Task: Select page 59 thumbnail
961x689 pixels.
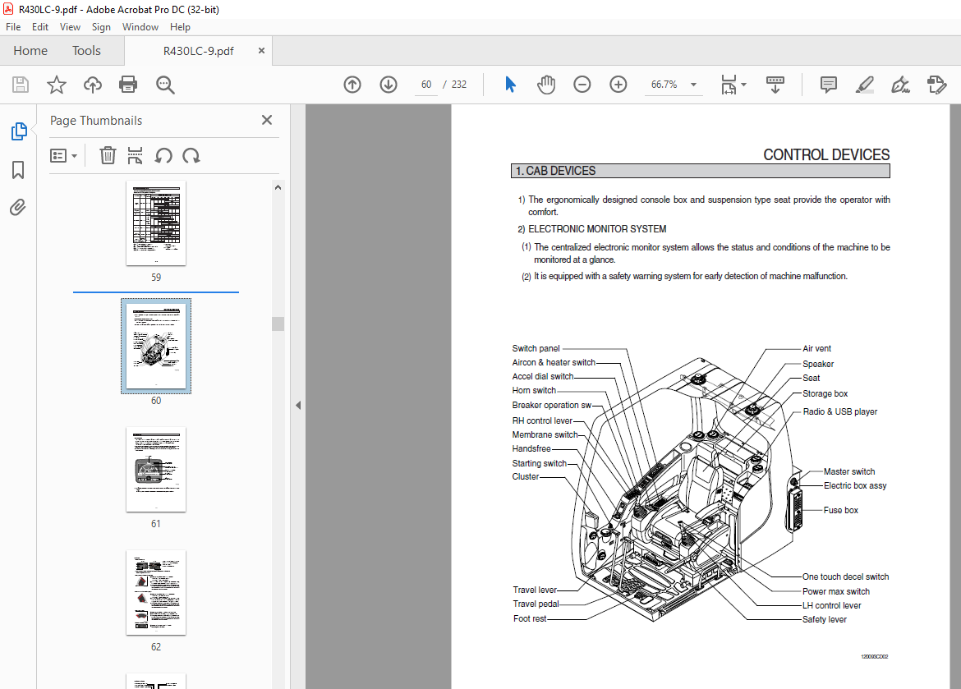Action: (x=156, y=223)
